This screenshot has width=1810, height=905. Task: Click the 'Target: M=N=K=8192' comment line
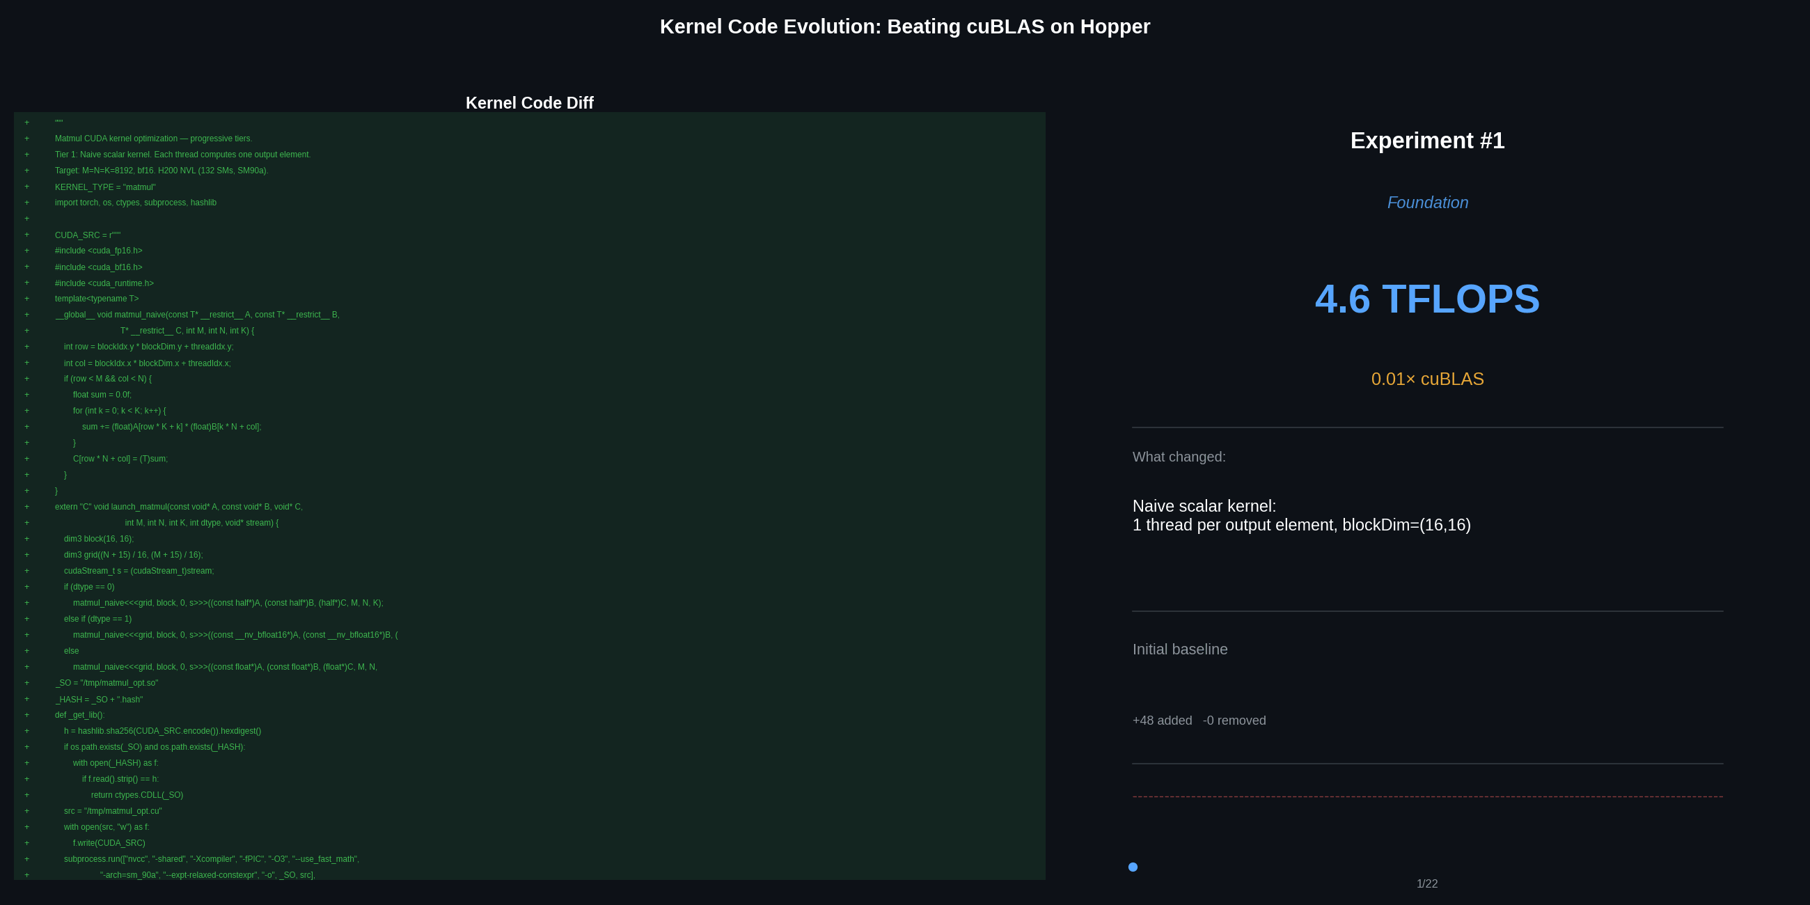click(162, 171)
